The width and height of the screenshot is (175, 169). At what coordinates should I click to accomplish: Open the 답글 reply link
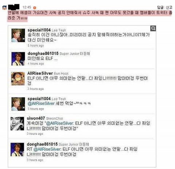[160, 7]
